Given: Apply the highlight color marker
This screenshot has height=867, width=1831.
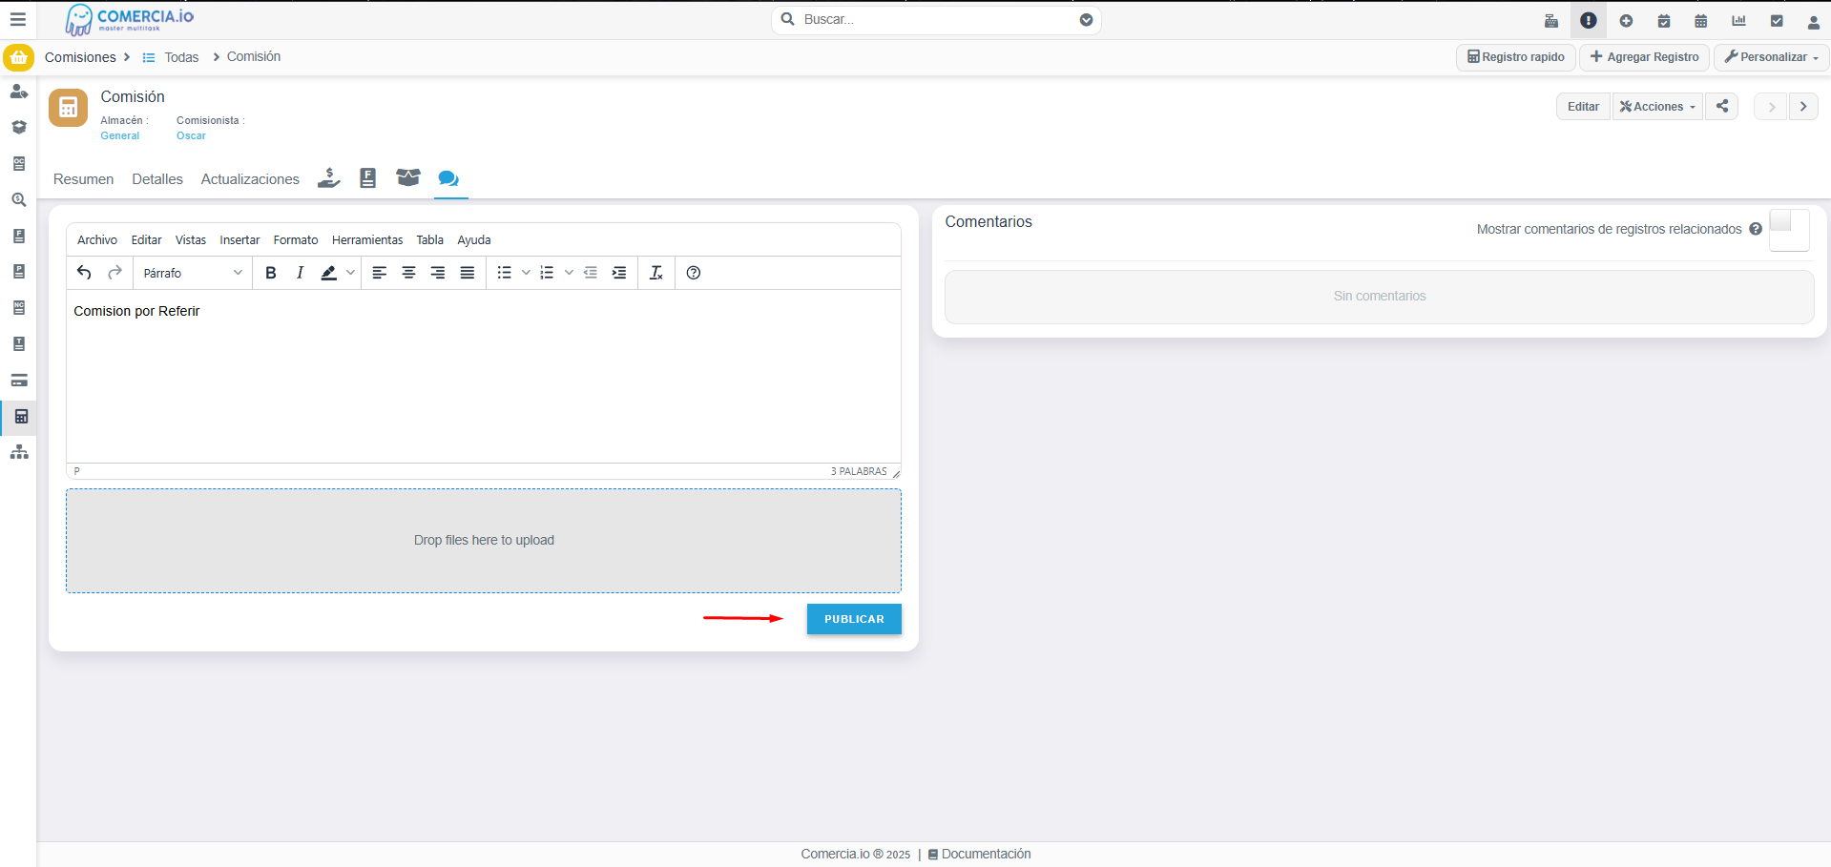Looking at the screenshot, I should (x=329, y=273).
